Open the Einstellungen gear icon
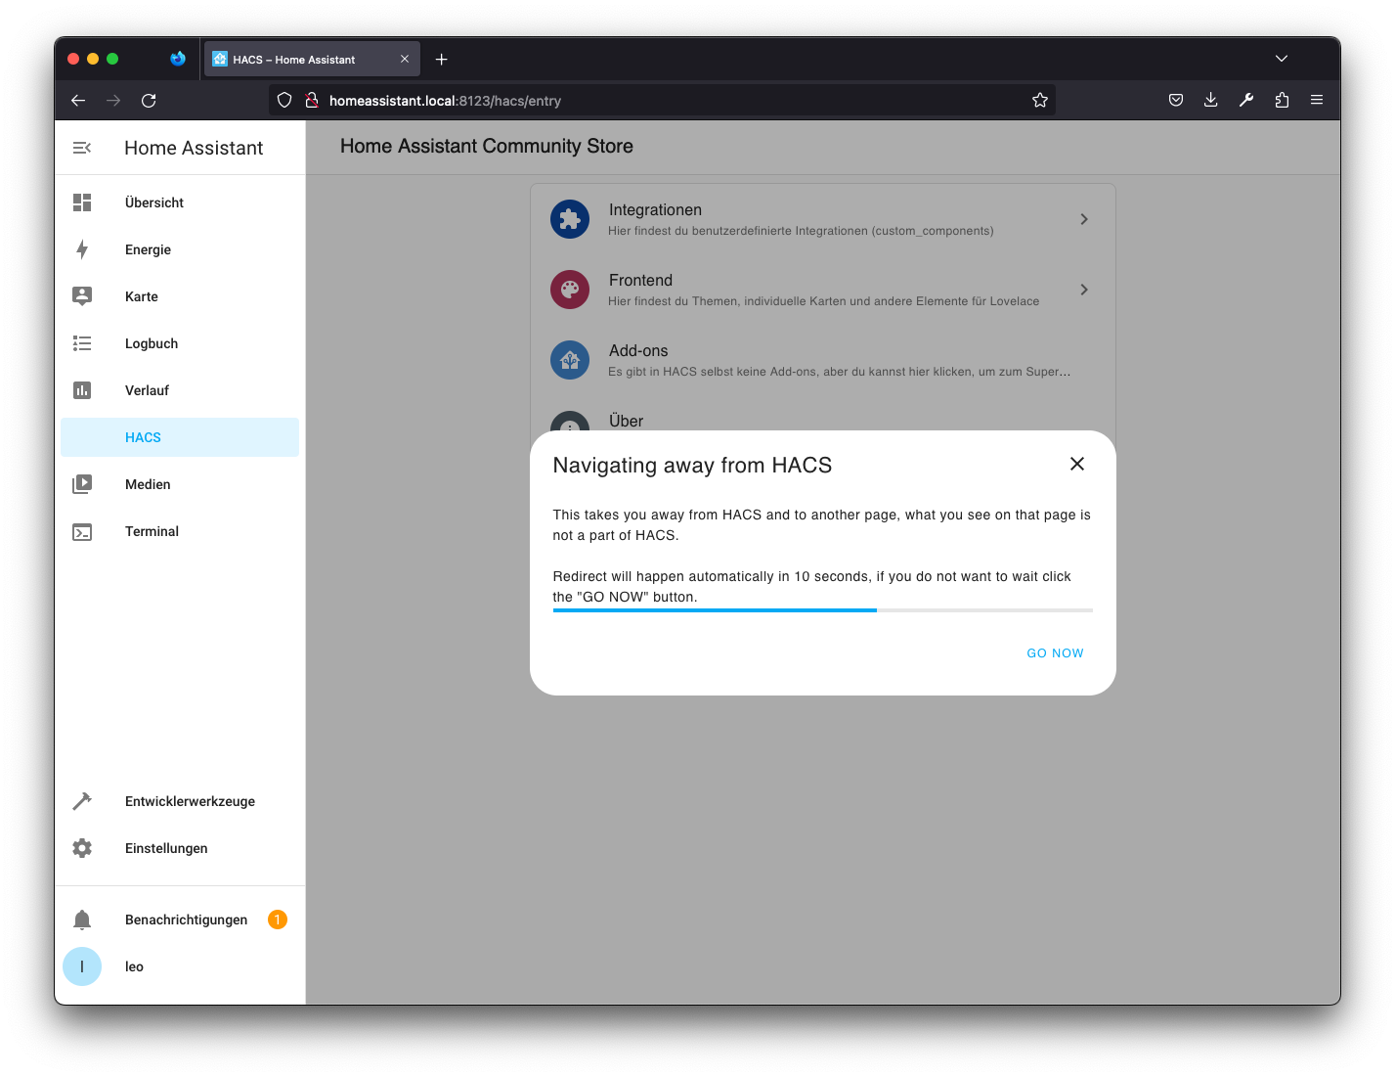Image resolution: width=1395 pixels, height=1077 pixels. (x=82, y=848)
